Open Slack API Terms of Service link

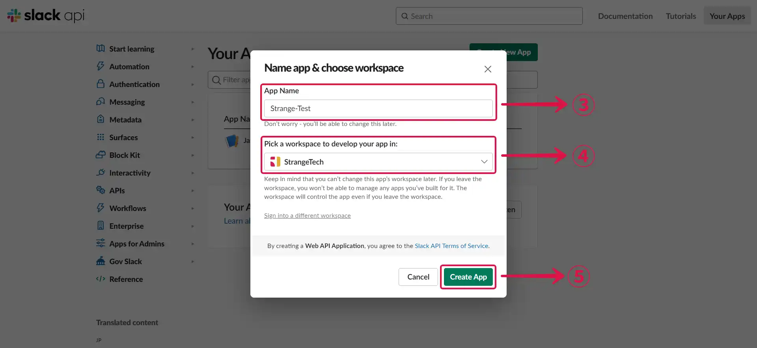click(451, 246)
